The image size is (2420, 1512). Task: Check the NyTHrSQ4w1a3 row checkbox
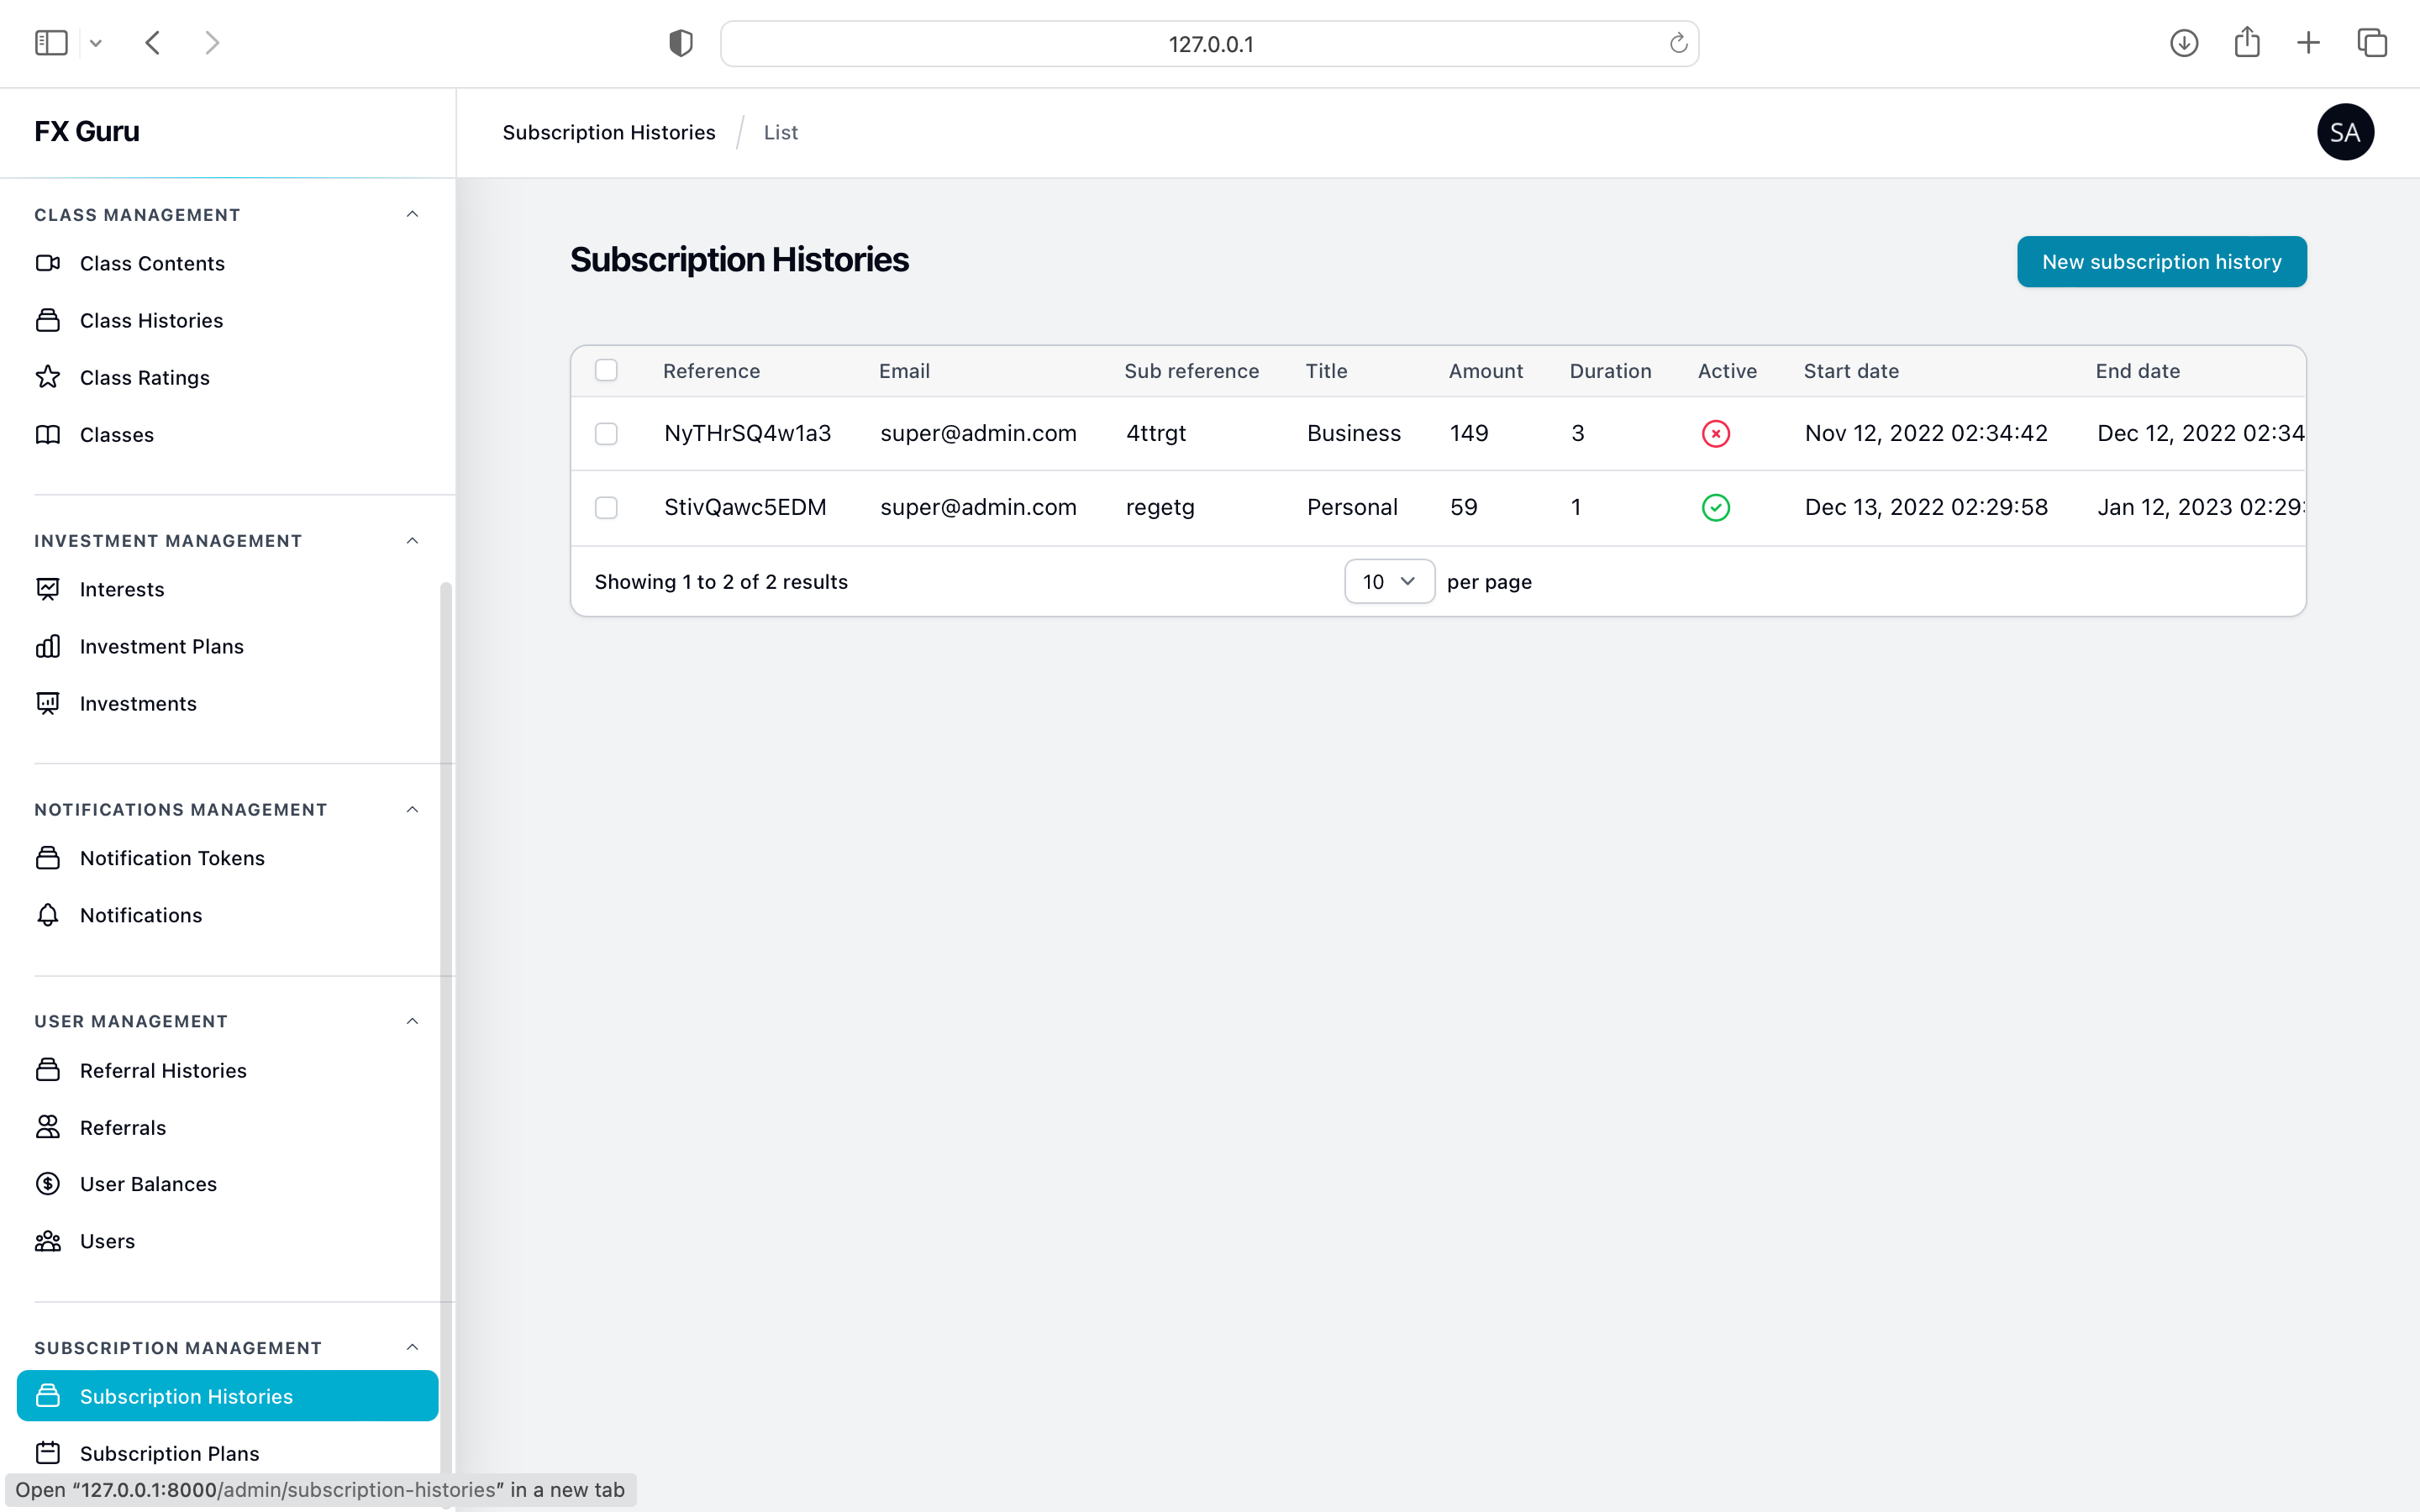click(x=606, y=433)
